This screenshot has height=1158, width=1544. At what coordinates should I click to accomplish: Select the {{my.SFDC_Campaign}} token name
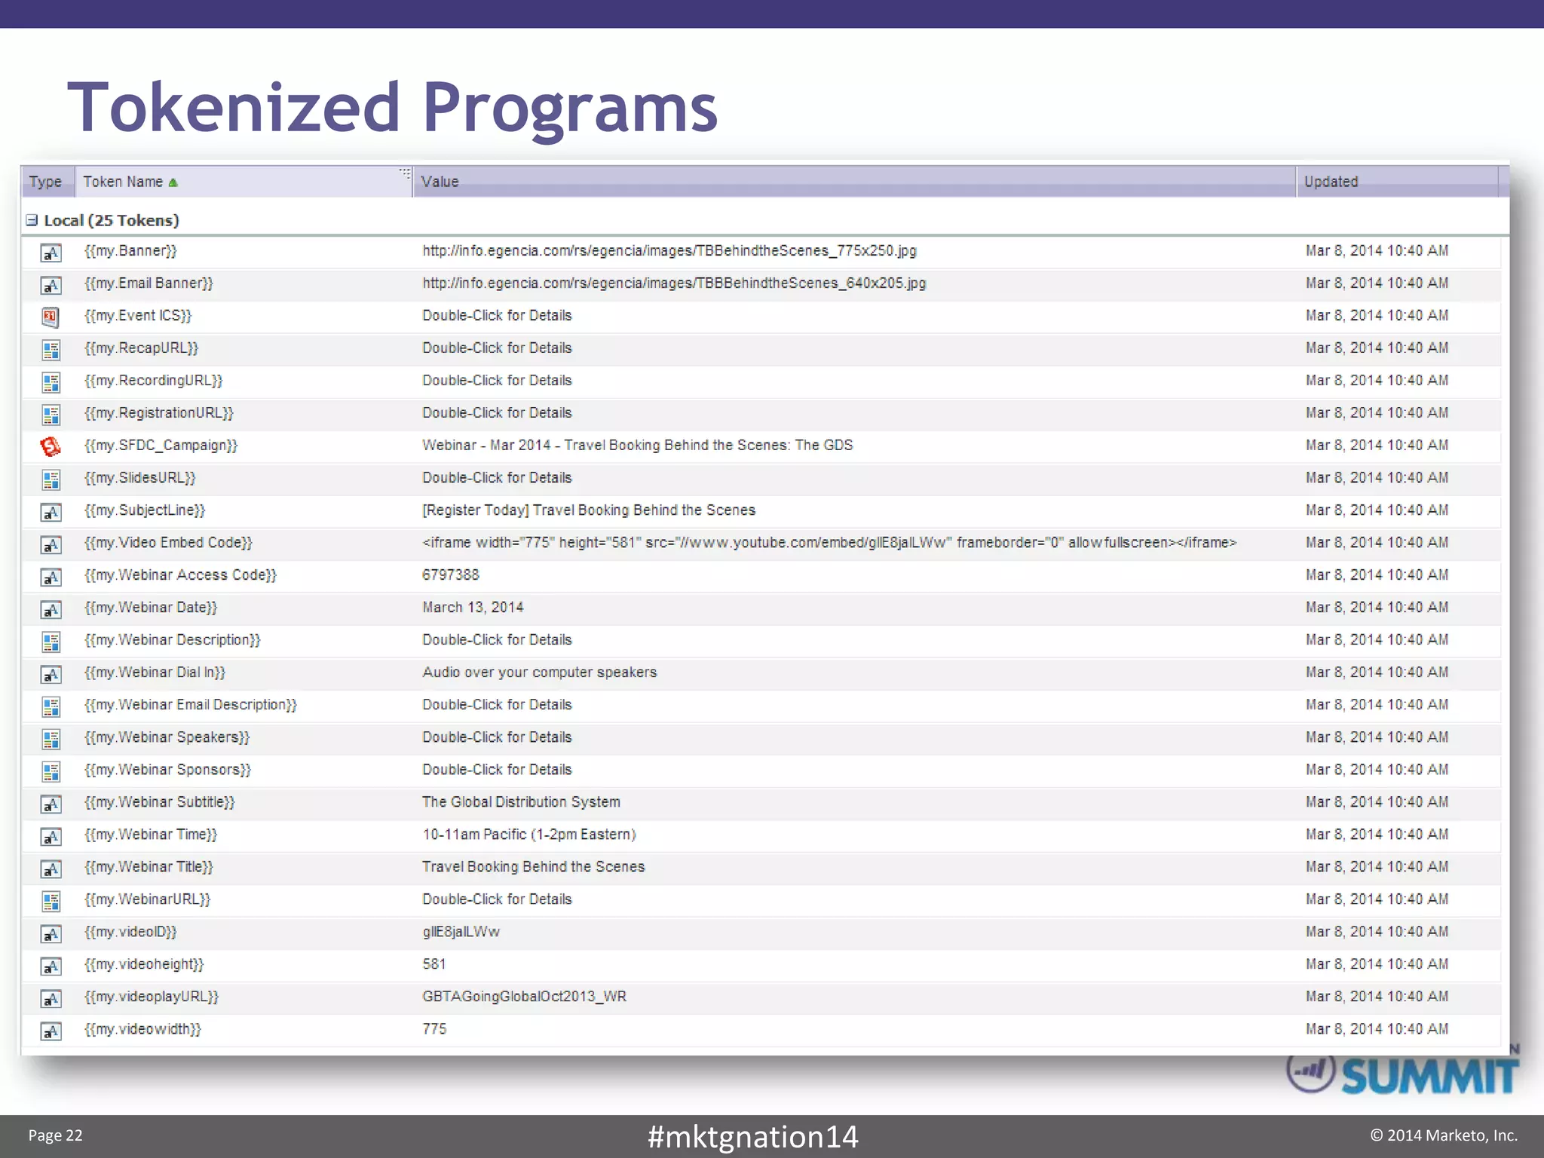pyautogui.click(x=161, y=446)
